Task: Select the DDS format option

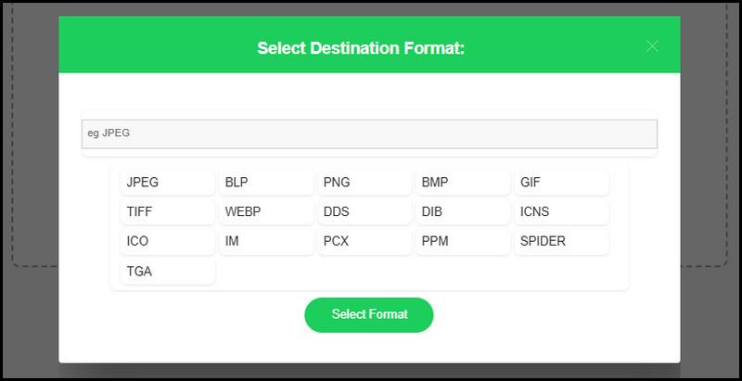Action: coord(365,211)
